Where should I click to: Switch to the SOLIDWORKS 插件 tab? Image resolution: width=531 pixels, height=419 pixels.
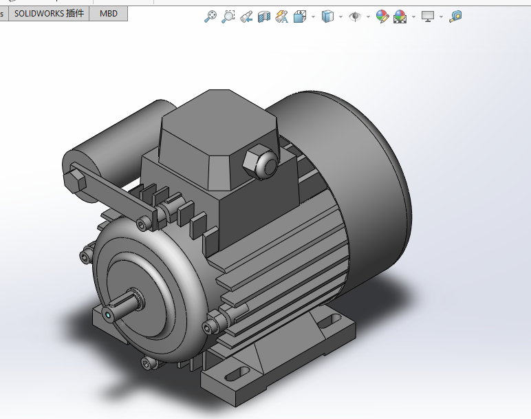pyautogui.click(x=49, y=13)
